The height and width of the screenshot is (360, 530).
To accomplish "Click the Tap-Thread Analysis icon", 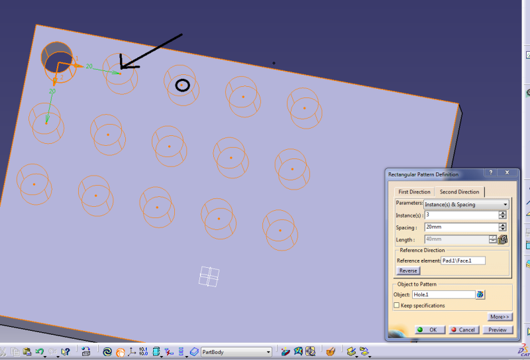I will 310,351.
